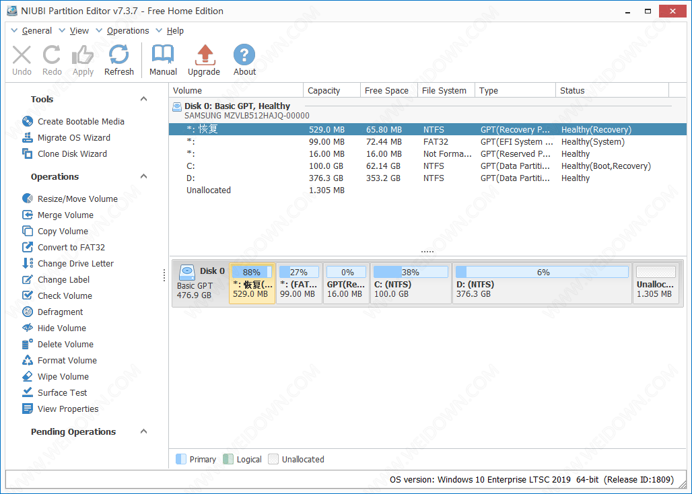Choose Delete Volume operation
692x494 pixels.
coord(58,345)
